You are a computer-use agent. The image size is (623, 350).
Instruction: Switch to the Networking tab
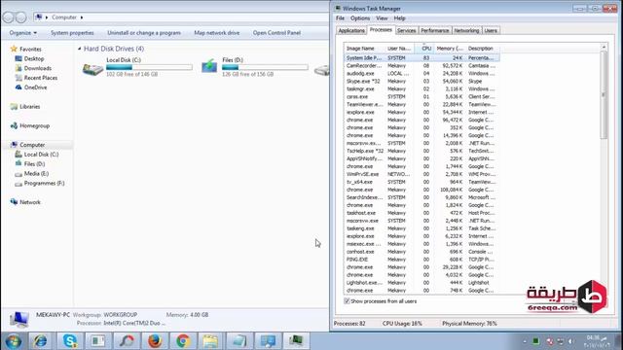pos(466,30)
